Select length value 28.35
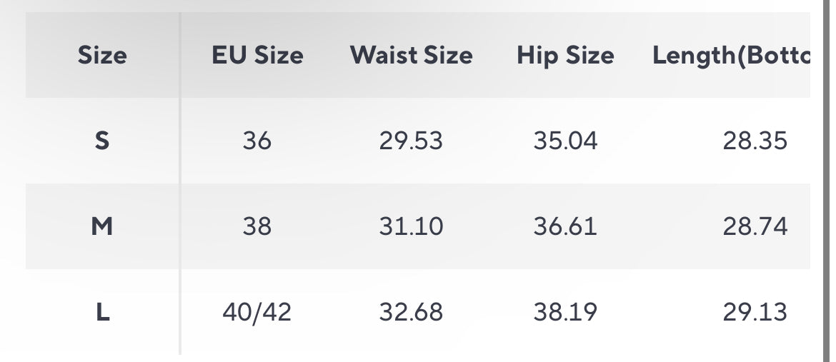 point(755,141)
